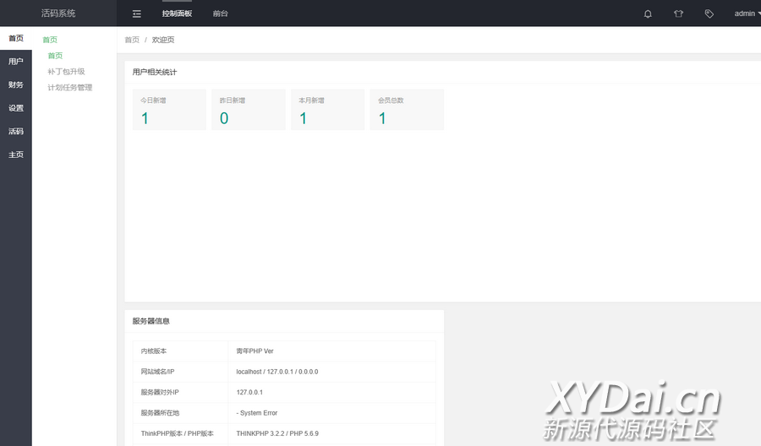The width and height of the screenshot is (761, 446).
Task: Select 首页 in the left sidebar
Action: click(x=16, y=38)
